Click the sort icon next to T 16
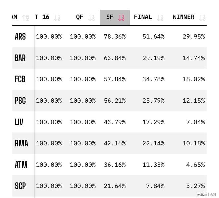 tap(57, 17)
